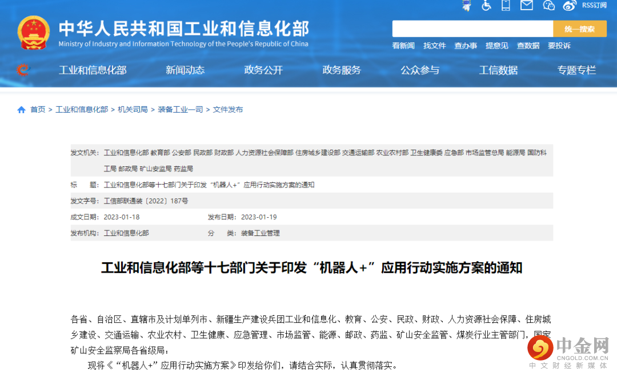Click the 成文日期 value 2023-01-18
Viewport: 617px width, 376px height.
coord(122,217)
